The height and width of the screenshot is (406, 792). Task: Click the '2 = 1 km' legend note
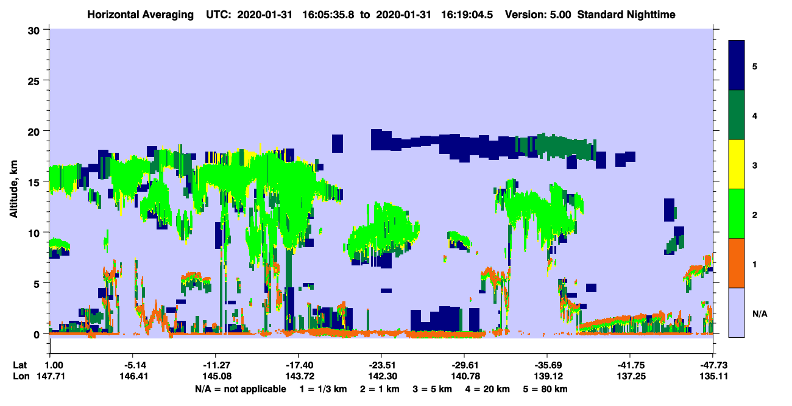point(381,389)
